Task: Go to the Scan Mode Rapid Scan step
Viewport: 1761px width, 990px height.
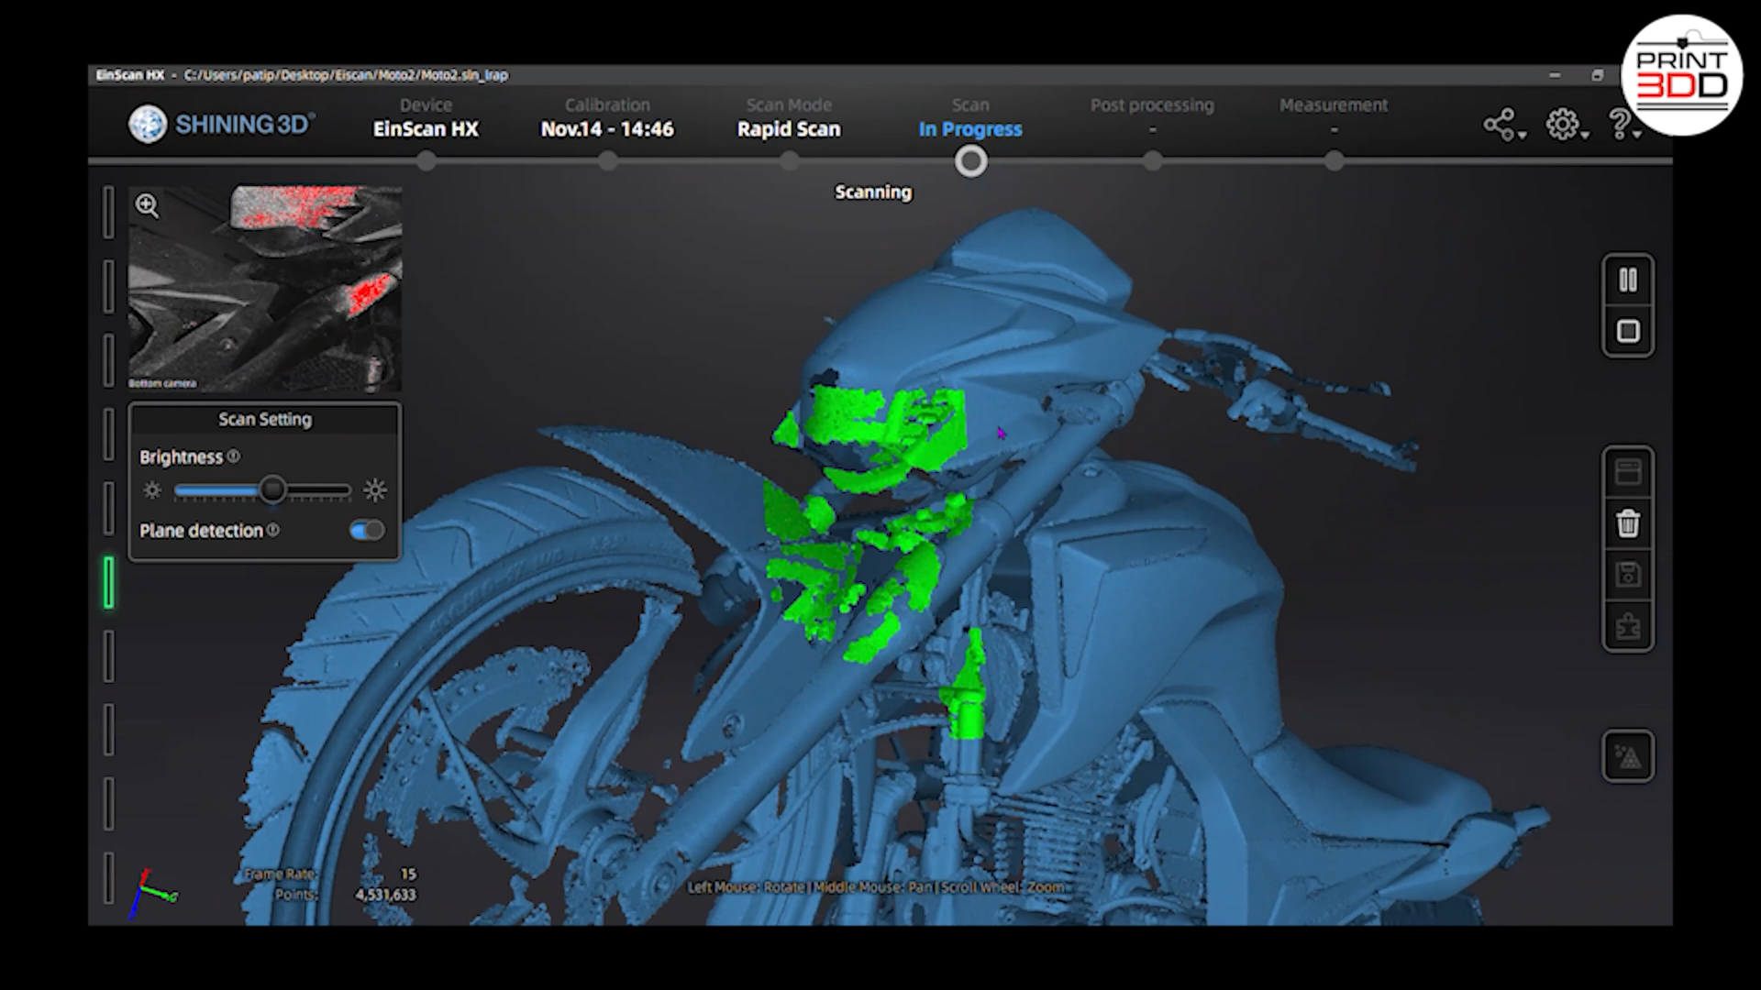Action: coord(789,117)
